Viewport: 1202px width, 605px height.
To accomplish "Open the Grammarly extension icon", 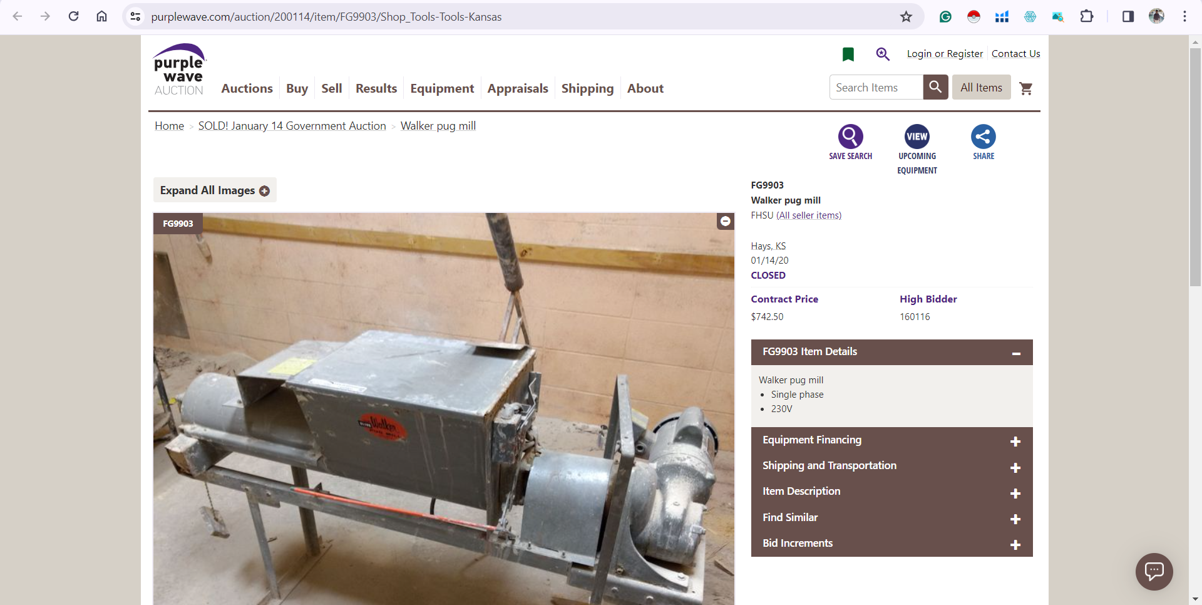I will click(x=945, y=17).
